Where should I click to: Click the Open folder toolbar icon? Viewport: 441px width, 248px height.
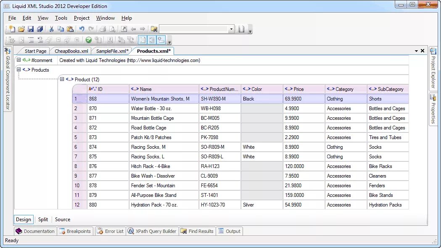pyautogui.click(x=21, y=29)
